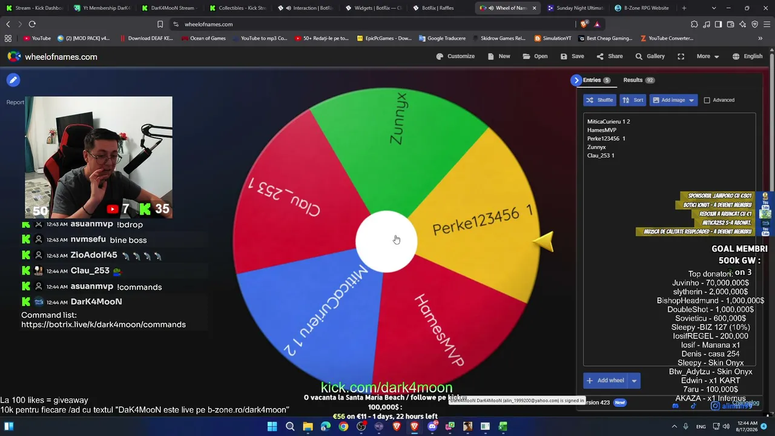Bookmark this page with the bookmark icon

tap(160, 24)
